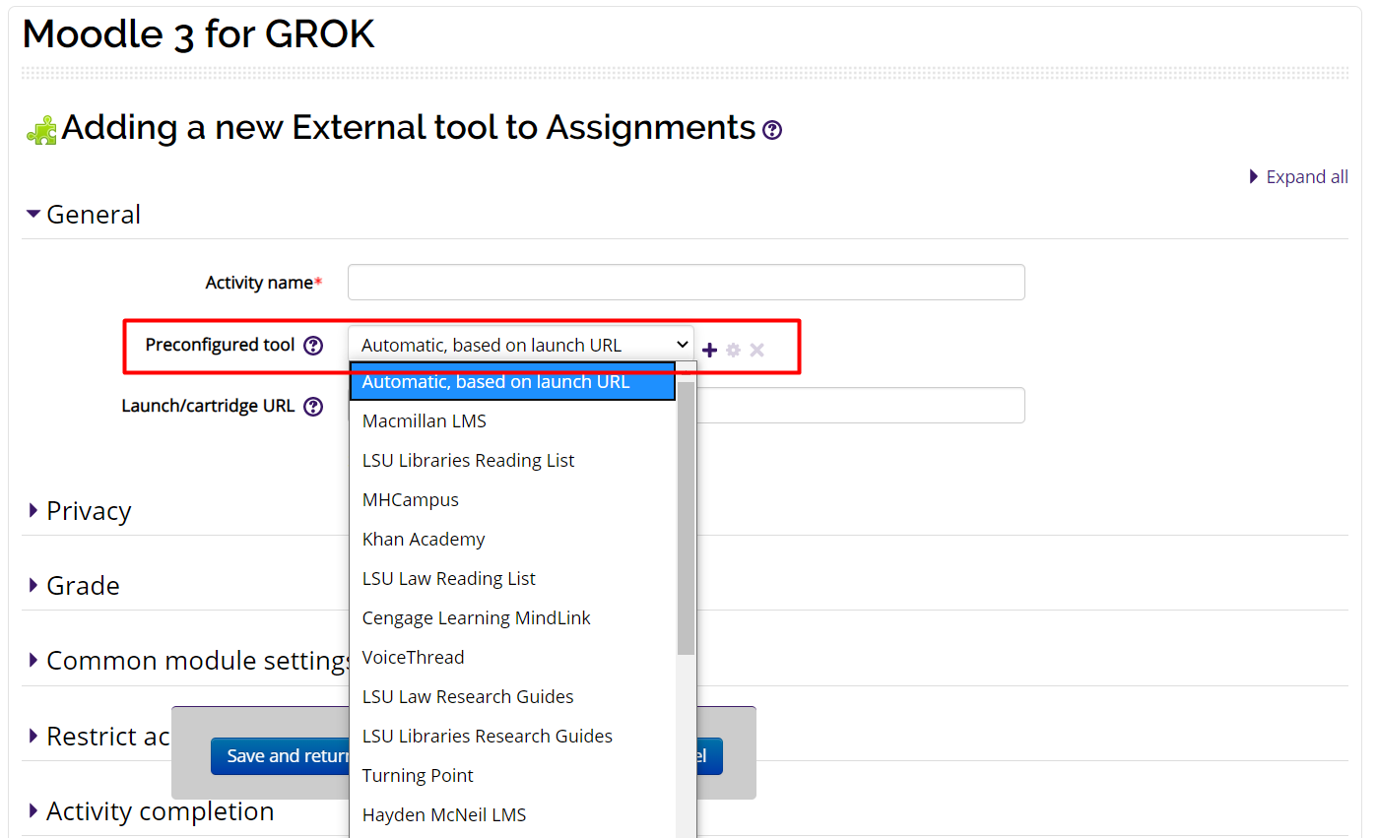Choose LSU Law Research Guides option
The width and height of the screenshot is (1378, 838).
click(x=513, y=696)
